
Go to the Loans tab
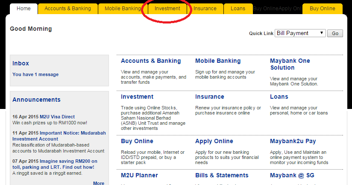point(238,9)
